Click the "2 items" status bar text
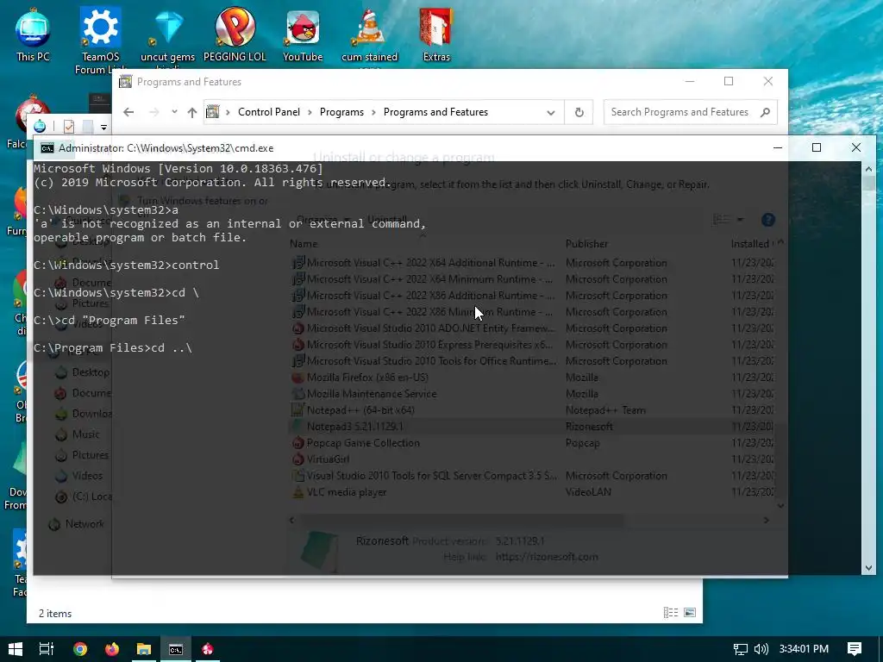This screenshot has height=662, width=883. coord(54,614)
